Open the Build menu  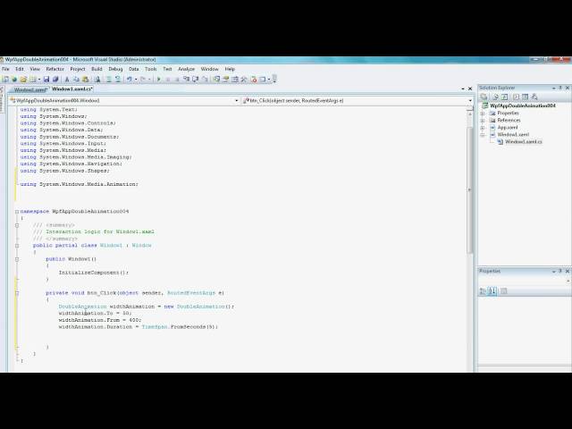coord(97,69)
